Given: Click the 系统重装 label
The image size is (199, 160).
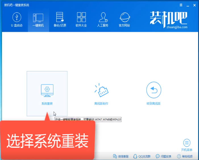Looking at the screenshot, I should click(47, 103).
